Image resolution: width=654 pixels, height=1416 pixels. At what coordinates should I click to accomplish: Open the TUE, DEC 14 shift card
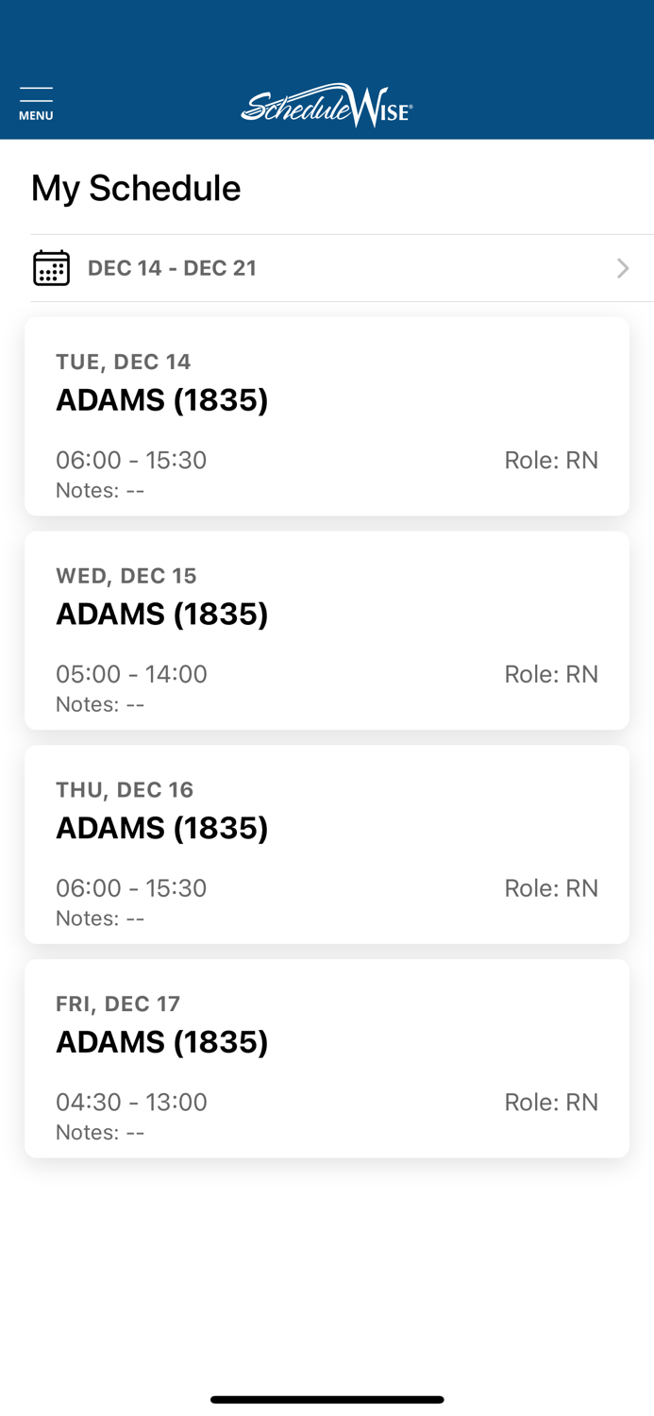[x=327, y=416]
